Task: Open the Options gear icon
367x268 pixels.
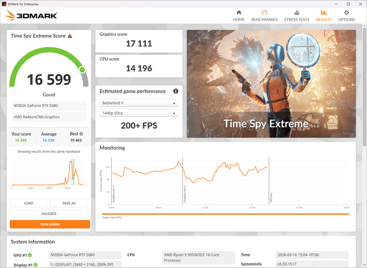Action: click(346, 13)
